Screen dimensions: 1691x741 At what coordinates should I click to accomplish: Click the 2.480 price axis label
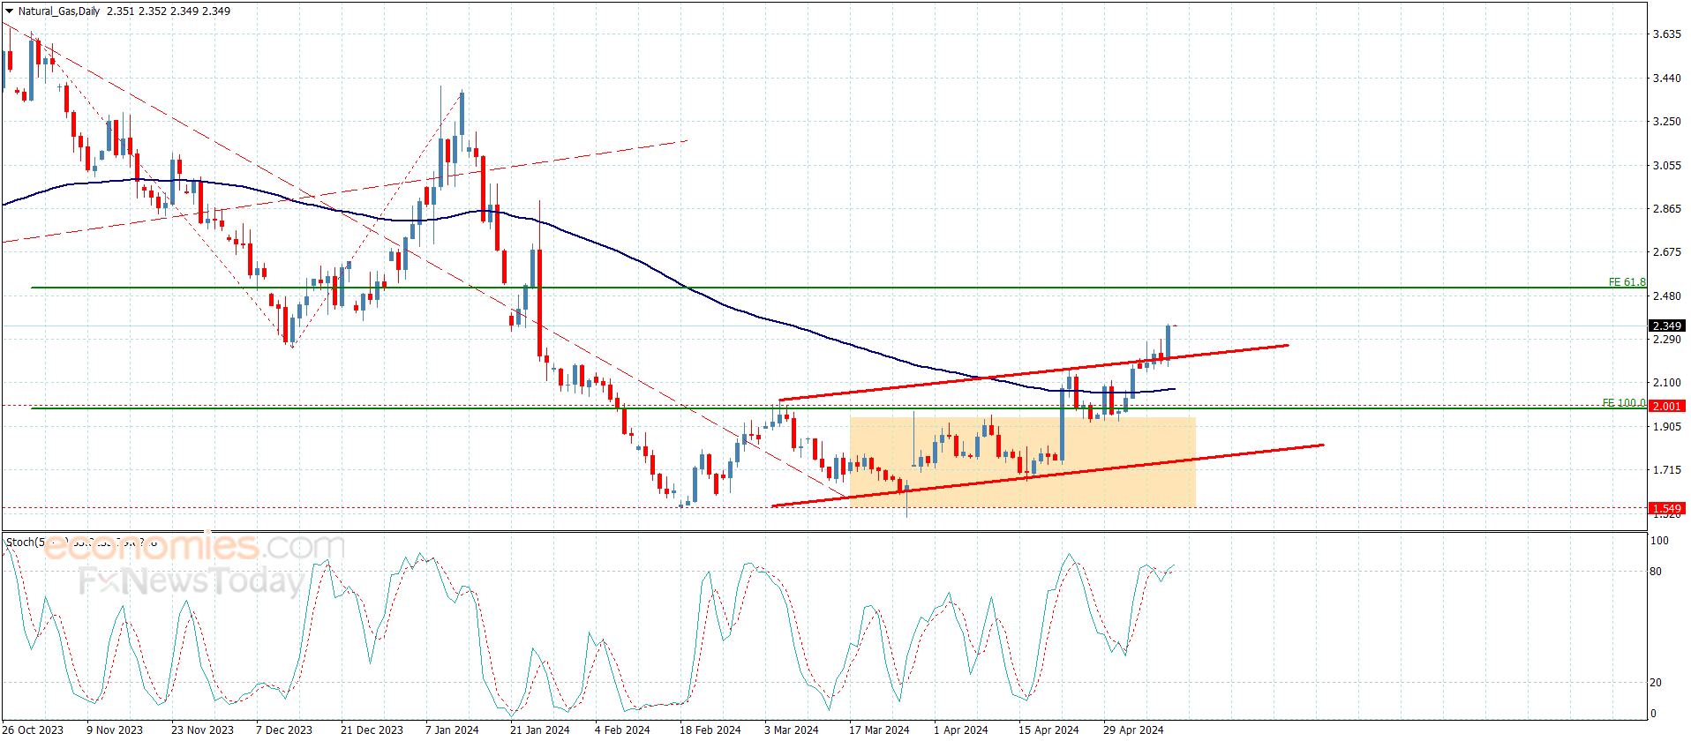1666,296
